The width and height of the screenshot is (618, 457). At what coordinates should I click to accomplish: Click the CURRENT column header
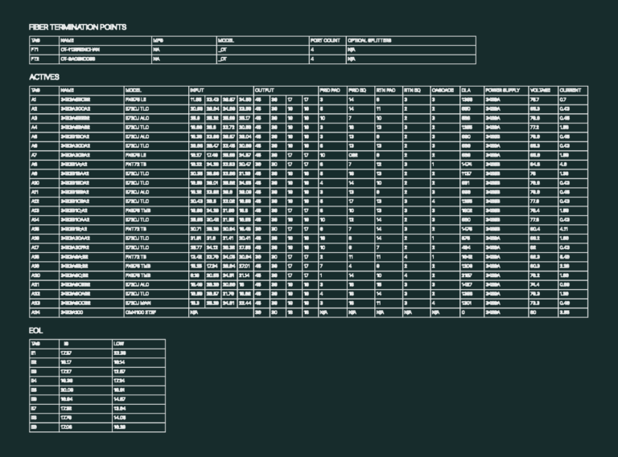[571, 91]
